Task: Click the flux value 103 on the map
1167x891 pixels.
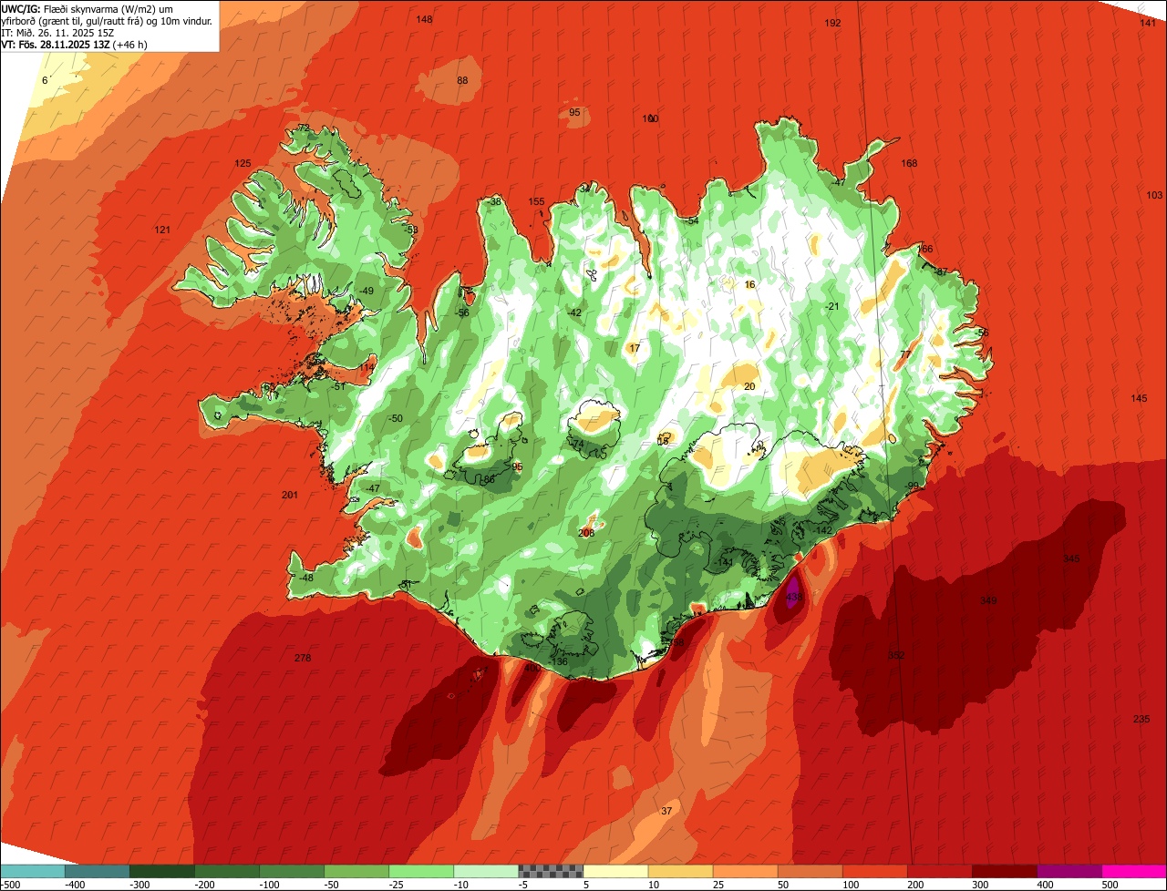Action: click(1154, 195)
